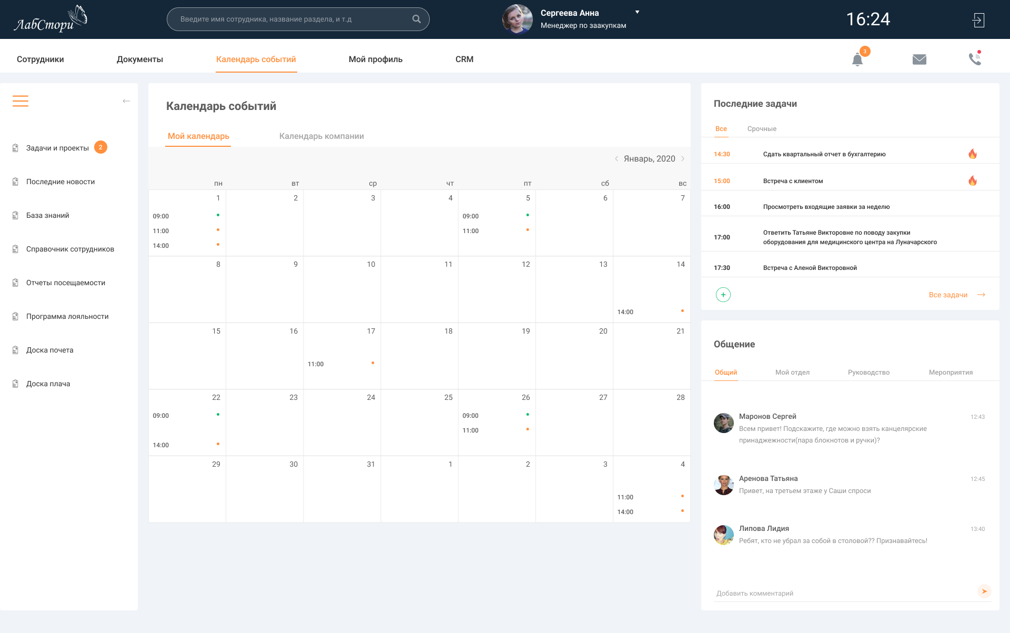Click the icon next to База знаний
Viewport: 1010px width, 633px height.
click(15, 215)
